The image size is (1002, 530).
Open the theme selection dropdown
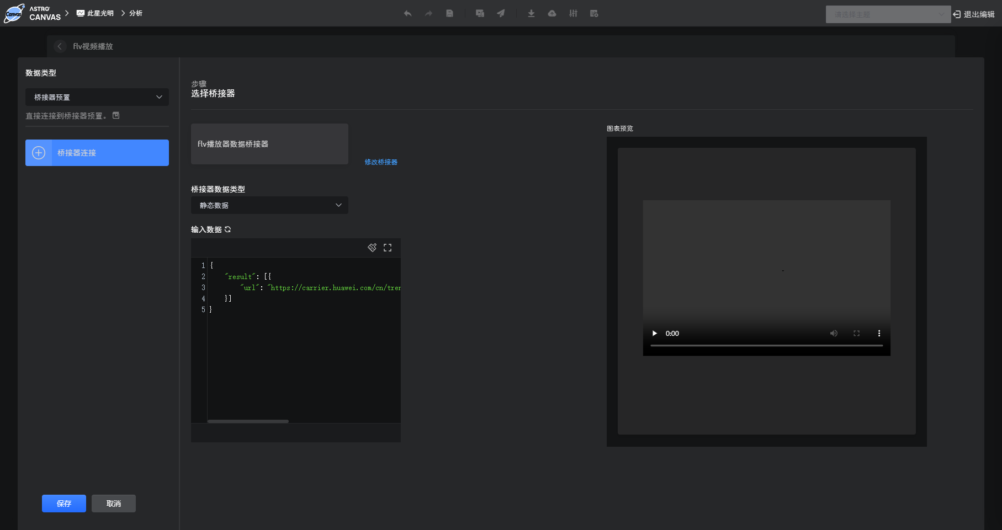(888, 14)
